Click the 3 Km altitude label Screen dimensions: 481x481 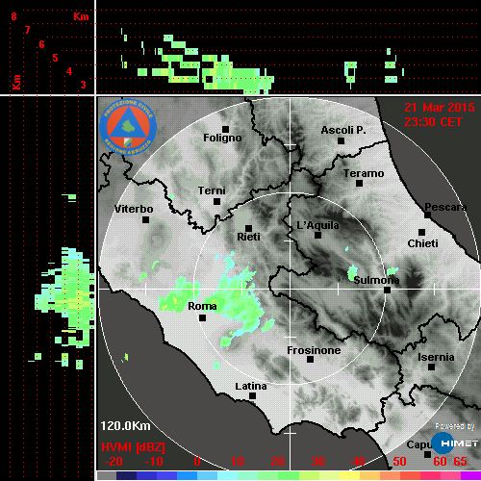83,85
